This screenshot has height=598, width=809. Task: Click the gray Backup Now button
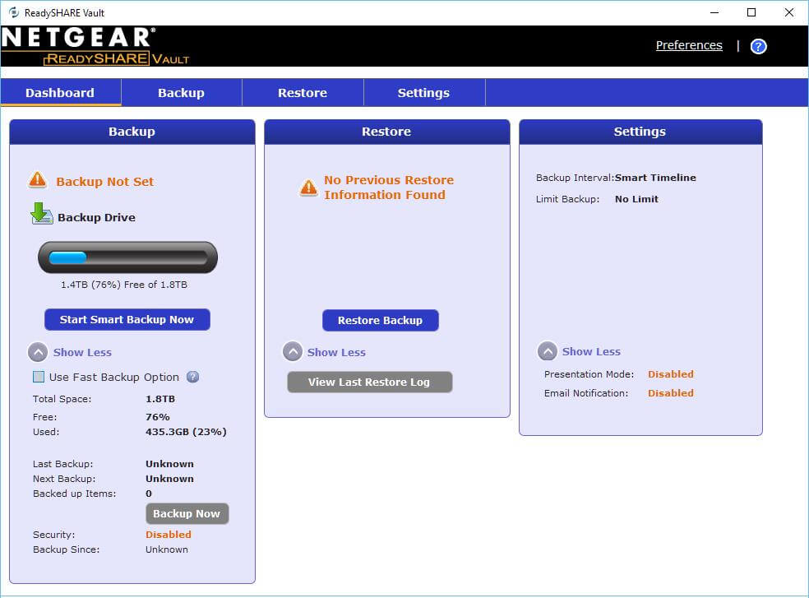point(187,514)
